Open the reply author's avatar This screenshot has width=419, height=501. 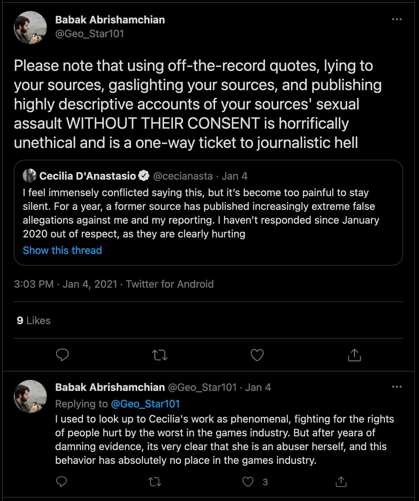(30, 396)
